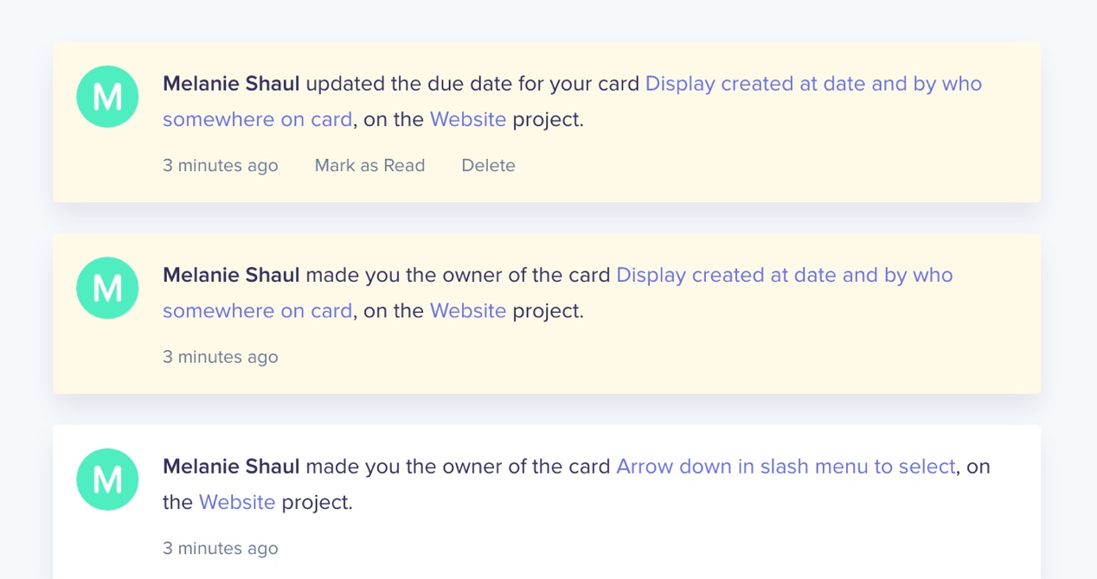Click the avatar in the second highlighted notification
This screenshot has height=579, width=1097.
pos(107,288)
